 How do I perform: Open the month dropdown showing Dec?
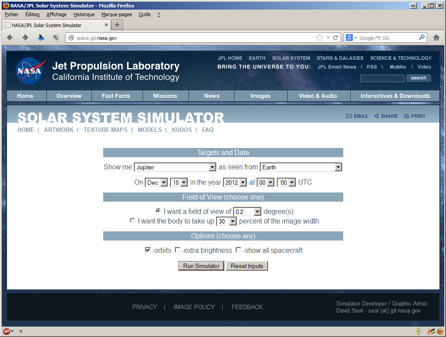point(156,182)
